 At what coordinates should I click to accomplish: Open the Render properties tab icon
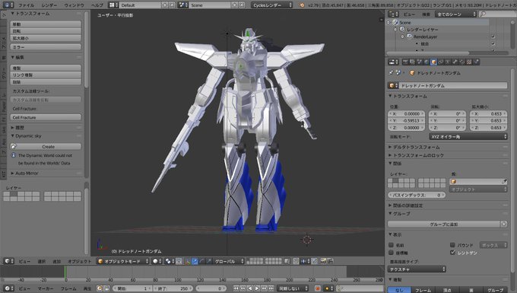coord(405,62)
